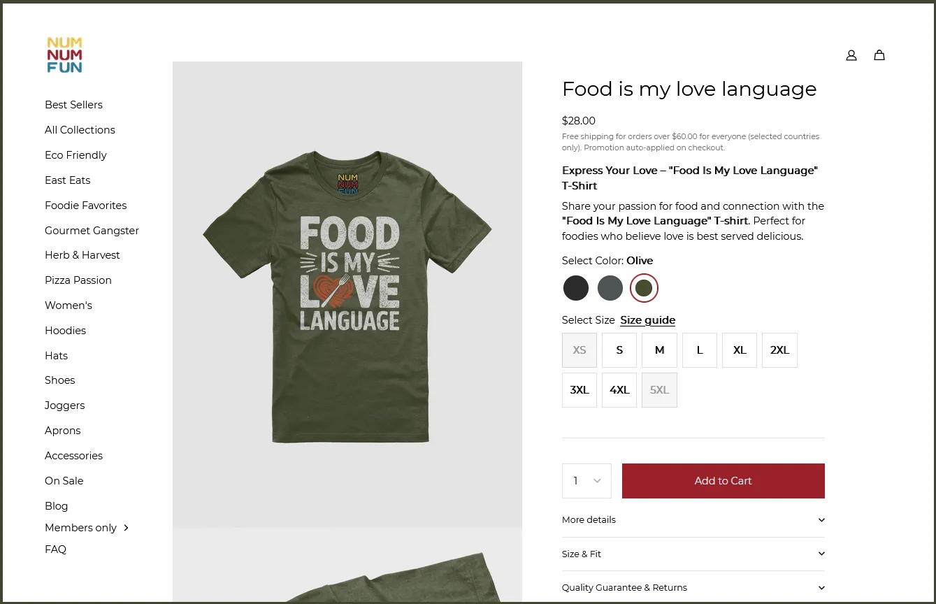Image resolution: width=936 pixels, height=604 pixels.
Task: Open the user account icon
Action: pyautogui.click(x=851, y=55)
